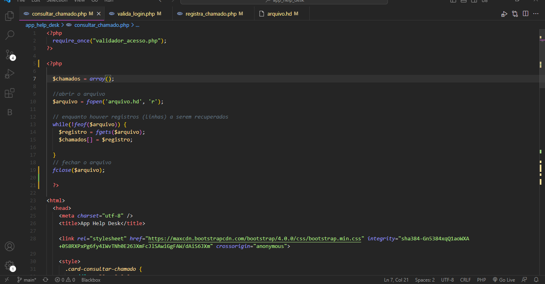Open Problems via errors and warnings count
Image resolution: width=545 pixels, height=284 pixels.
pos(65,280)
